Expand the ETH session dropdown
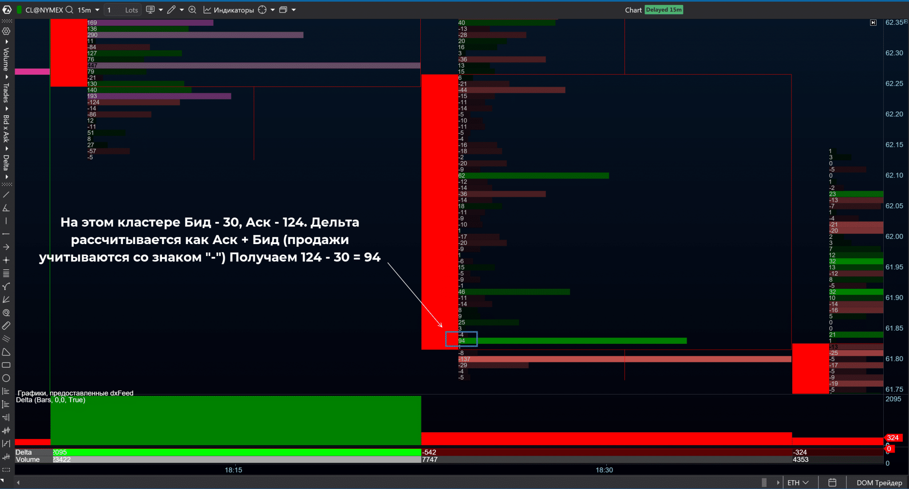Image resolution: width=909 pixels, height=489 pixels. (798, 482)
